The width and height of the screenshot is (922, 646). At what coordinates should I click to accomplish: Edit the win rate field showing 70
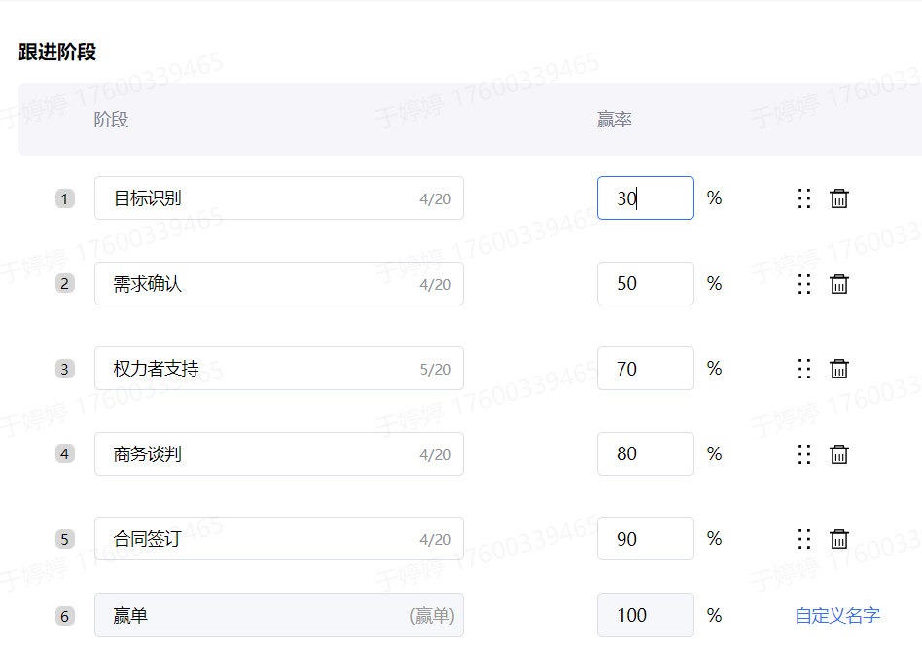pyautogui.click(x=645, y=369)
